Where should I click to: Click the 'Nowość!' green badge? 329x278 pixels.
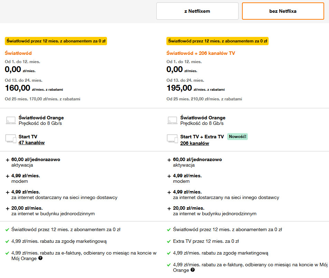pyautogui.click(x=237, y=137)
